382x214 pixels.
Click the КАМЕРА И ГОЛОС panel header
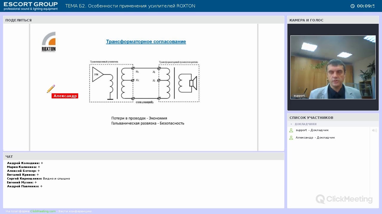coord(333,20)
